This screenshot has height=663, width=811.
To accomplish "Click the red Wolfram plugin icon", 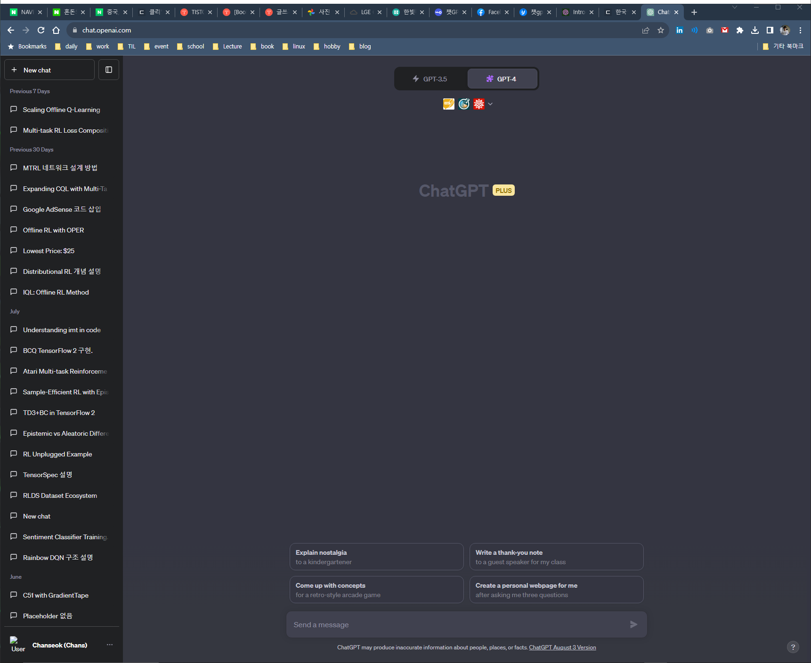I will click(x=479, y=104).
